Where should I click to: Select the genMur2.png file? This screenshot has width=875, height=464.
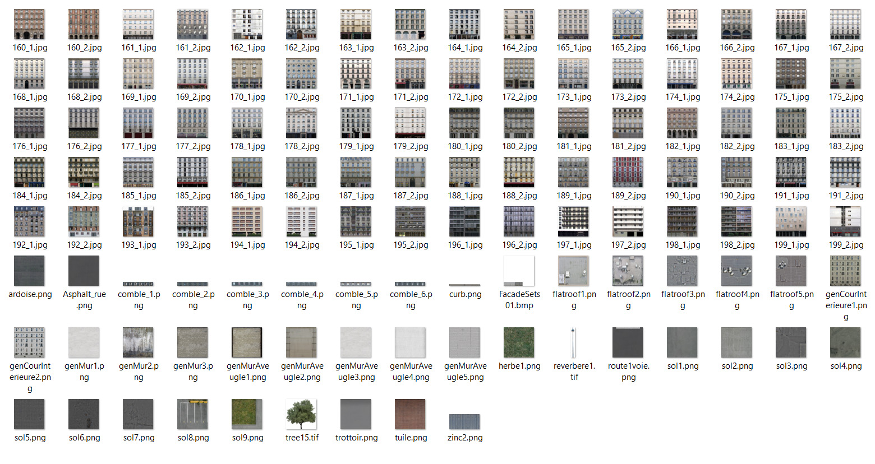pos(138,342)
